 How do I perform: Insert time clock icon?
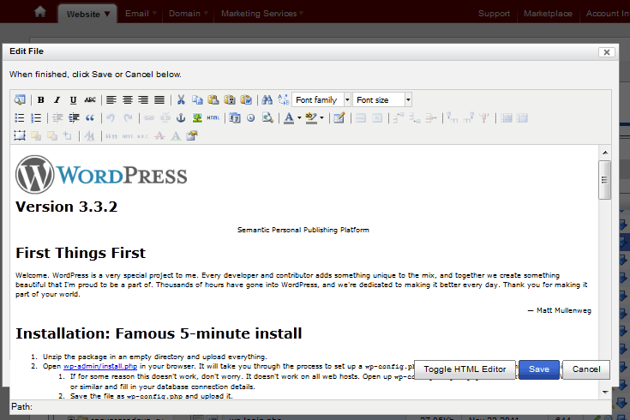tap(250, 117)
